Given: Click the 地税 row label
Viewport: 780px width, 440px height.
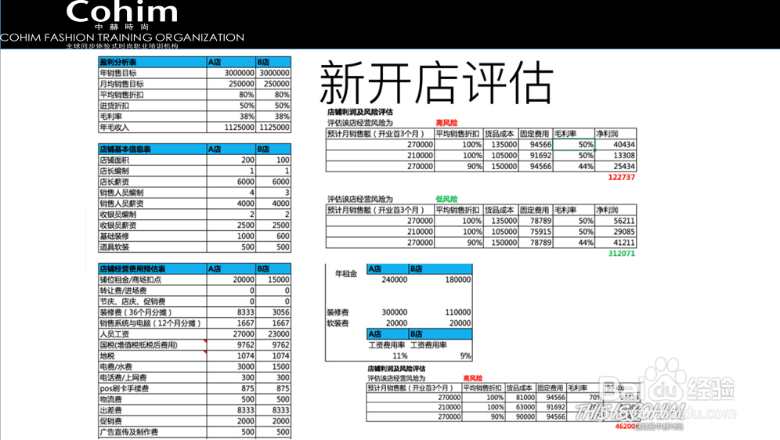Looking at the screenshot, I should pyautogui.click(x=107, y=356).
